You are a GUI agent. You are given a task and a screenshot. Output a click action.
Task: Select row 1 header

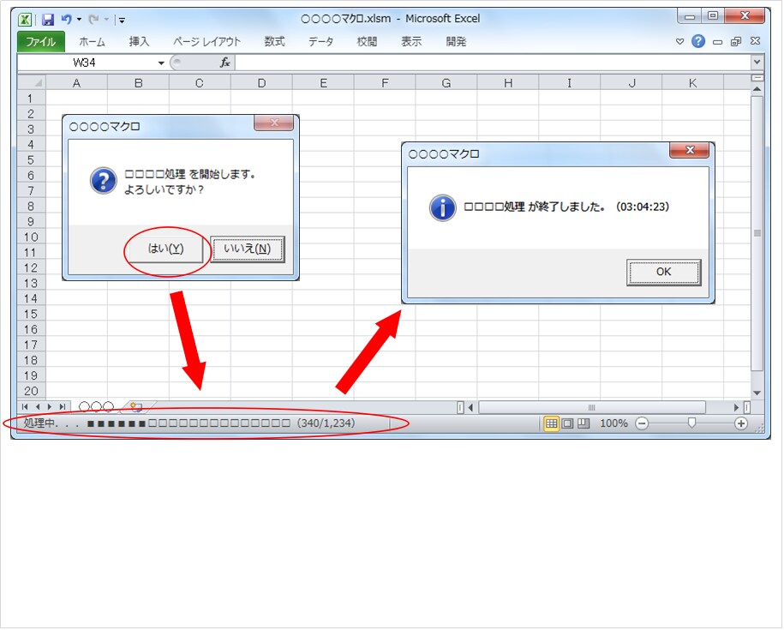click(x=31, y=98)
